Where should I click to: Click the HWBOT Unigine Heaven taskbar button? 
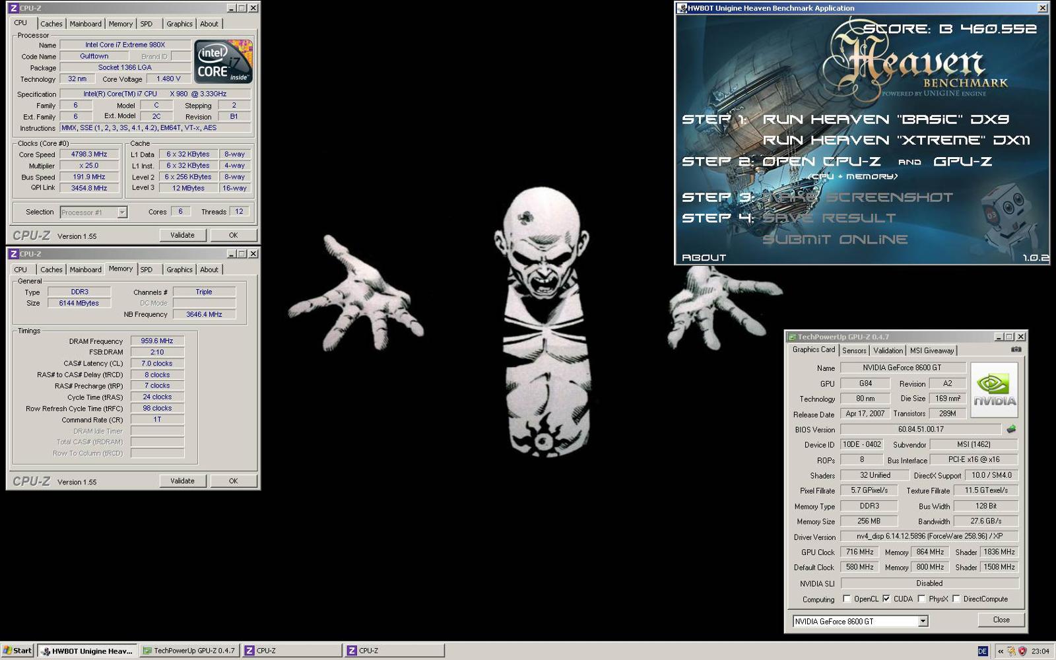coord(87,651)
